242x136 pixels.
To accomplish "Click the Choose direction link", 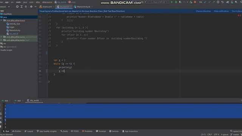I will click(x=203, y=11).
